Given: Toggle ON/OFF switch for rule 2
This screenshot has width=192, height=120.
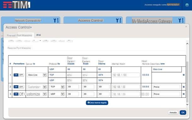Looking at the screenshot, I should (19, 87).
